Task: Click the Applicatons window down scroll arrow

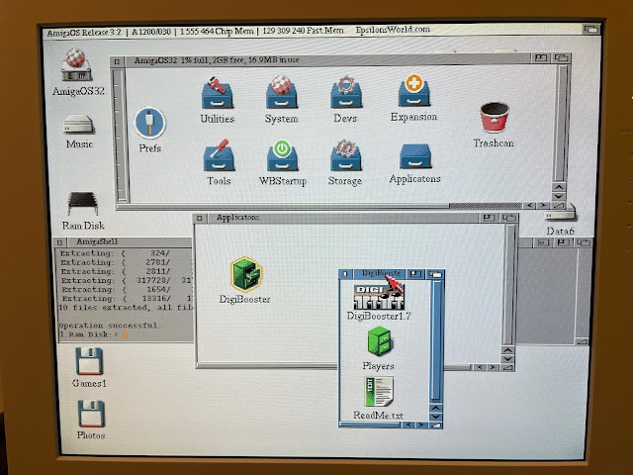Action: (x=507, y=359)
